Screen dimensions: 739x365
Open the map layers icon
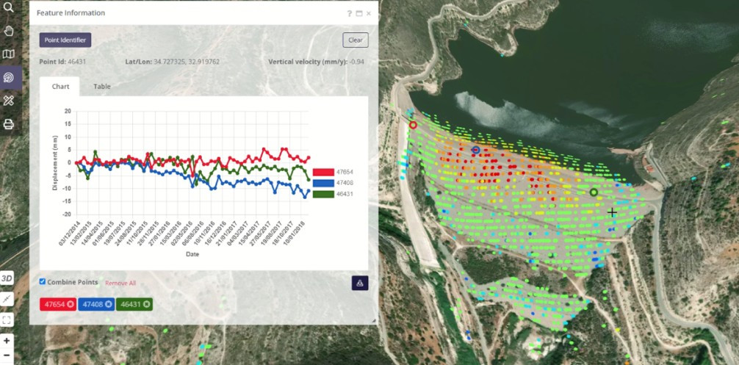(x=8, y=54)
